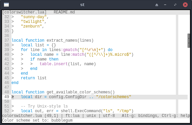Click line number 37 in the gutter
Image resolution: width=192 pixels, height=125 pixels.
click(x=7, y=40)
